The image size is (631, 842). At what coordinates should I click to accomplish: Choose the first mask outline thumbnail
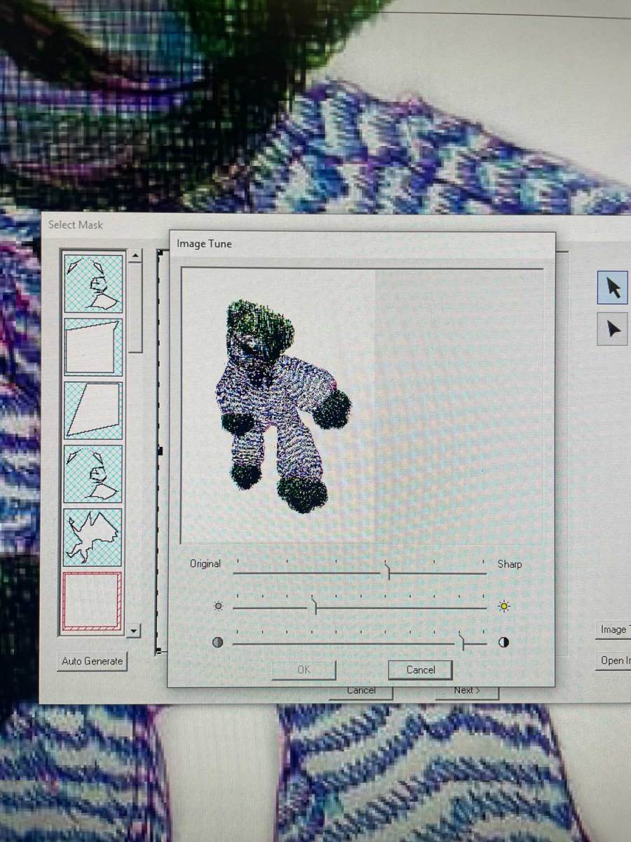click(x=93, y=283)
